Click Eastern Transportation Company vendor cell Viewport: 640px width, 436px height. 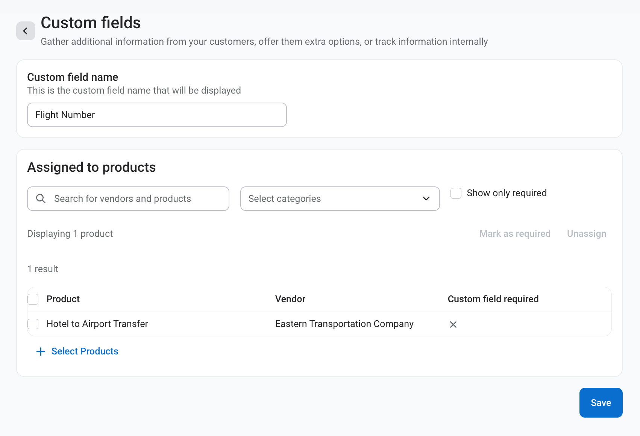point(344,324)
